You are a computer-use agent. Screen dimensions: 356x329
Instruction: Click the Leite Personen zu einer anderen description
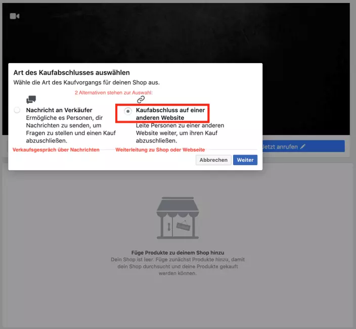coord(180,133)
